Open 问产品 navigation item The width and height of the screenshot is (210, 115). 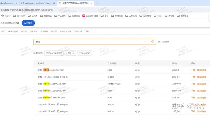(x=24, y=31)
